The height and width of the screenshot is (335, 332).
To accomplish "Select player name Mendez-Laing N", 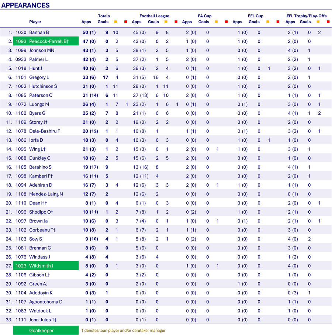I will point(46,194).
